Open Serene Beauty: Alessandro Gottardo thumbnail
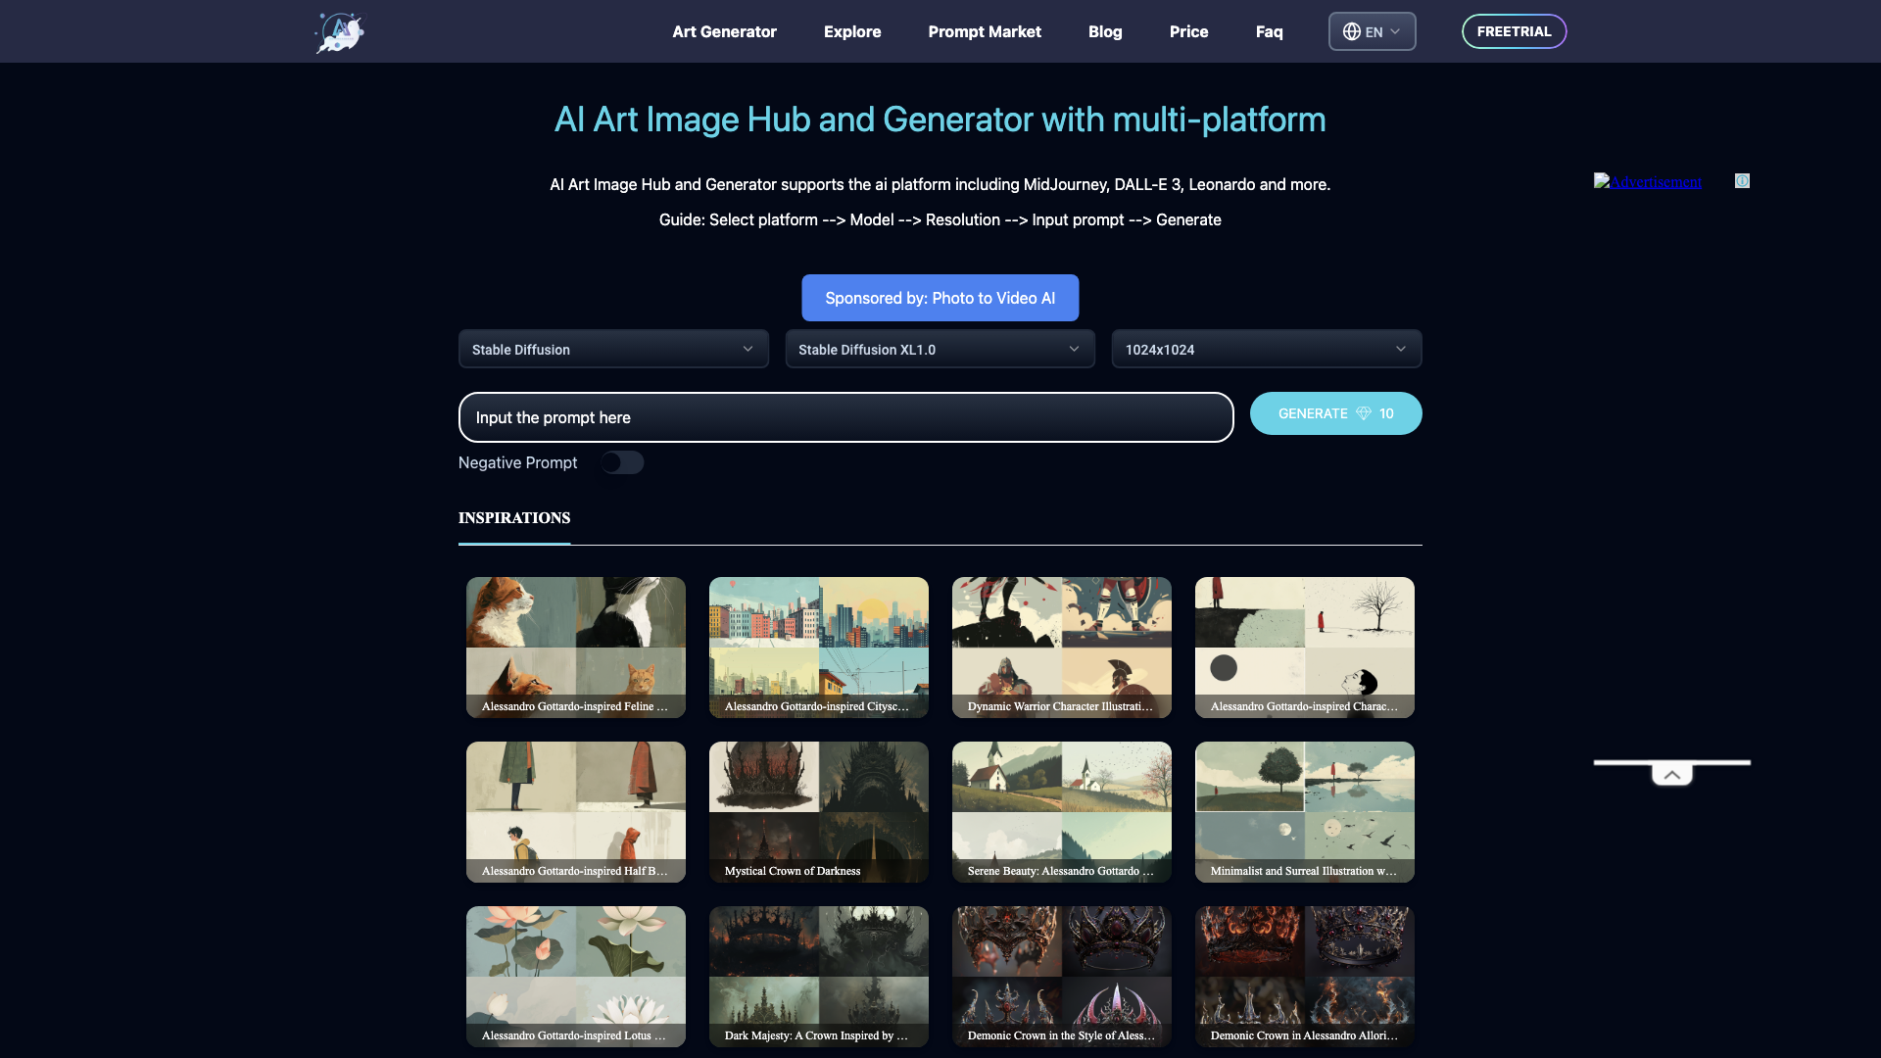Screen dimensions: 1881x1058 (1062, 812)
